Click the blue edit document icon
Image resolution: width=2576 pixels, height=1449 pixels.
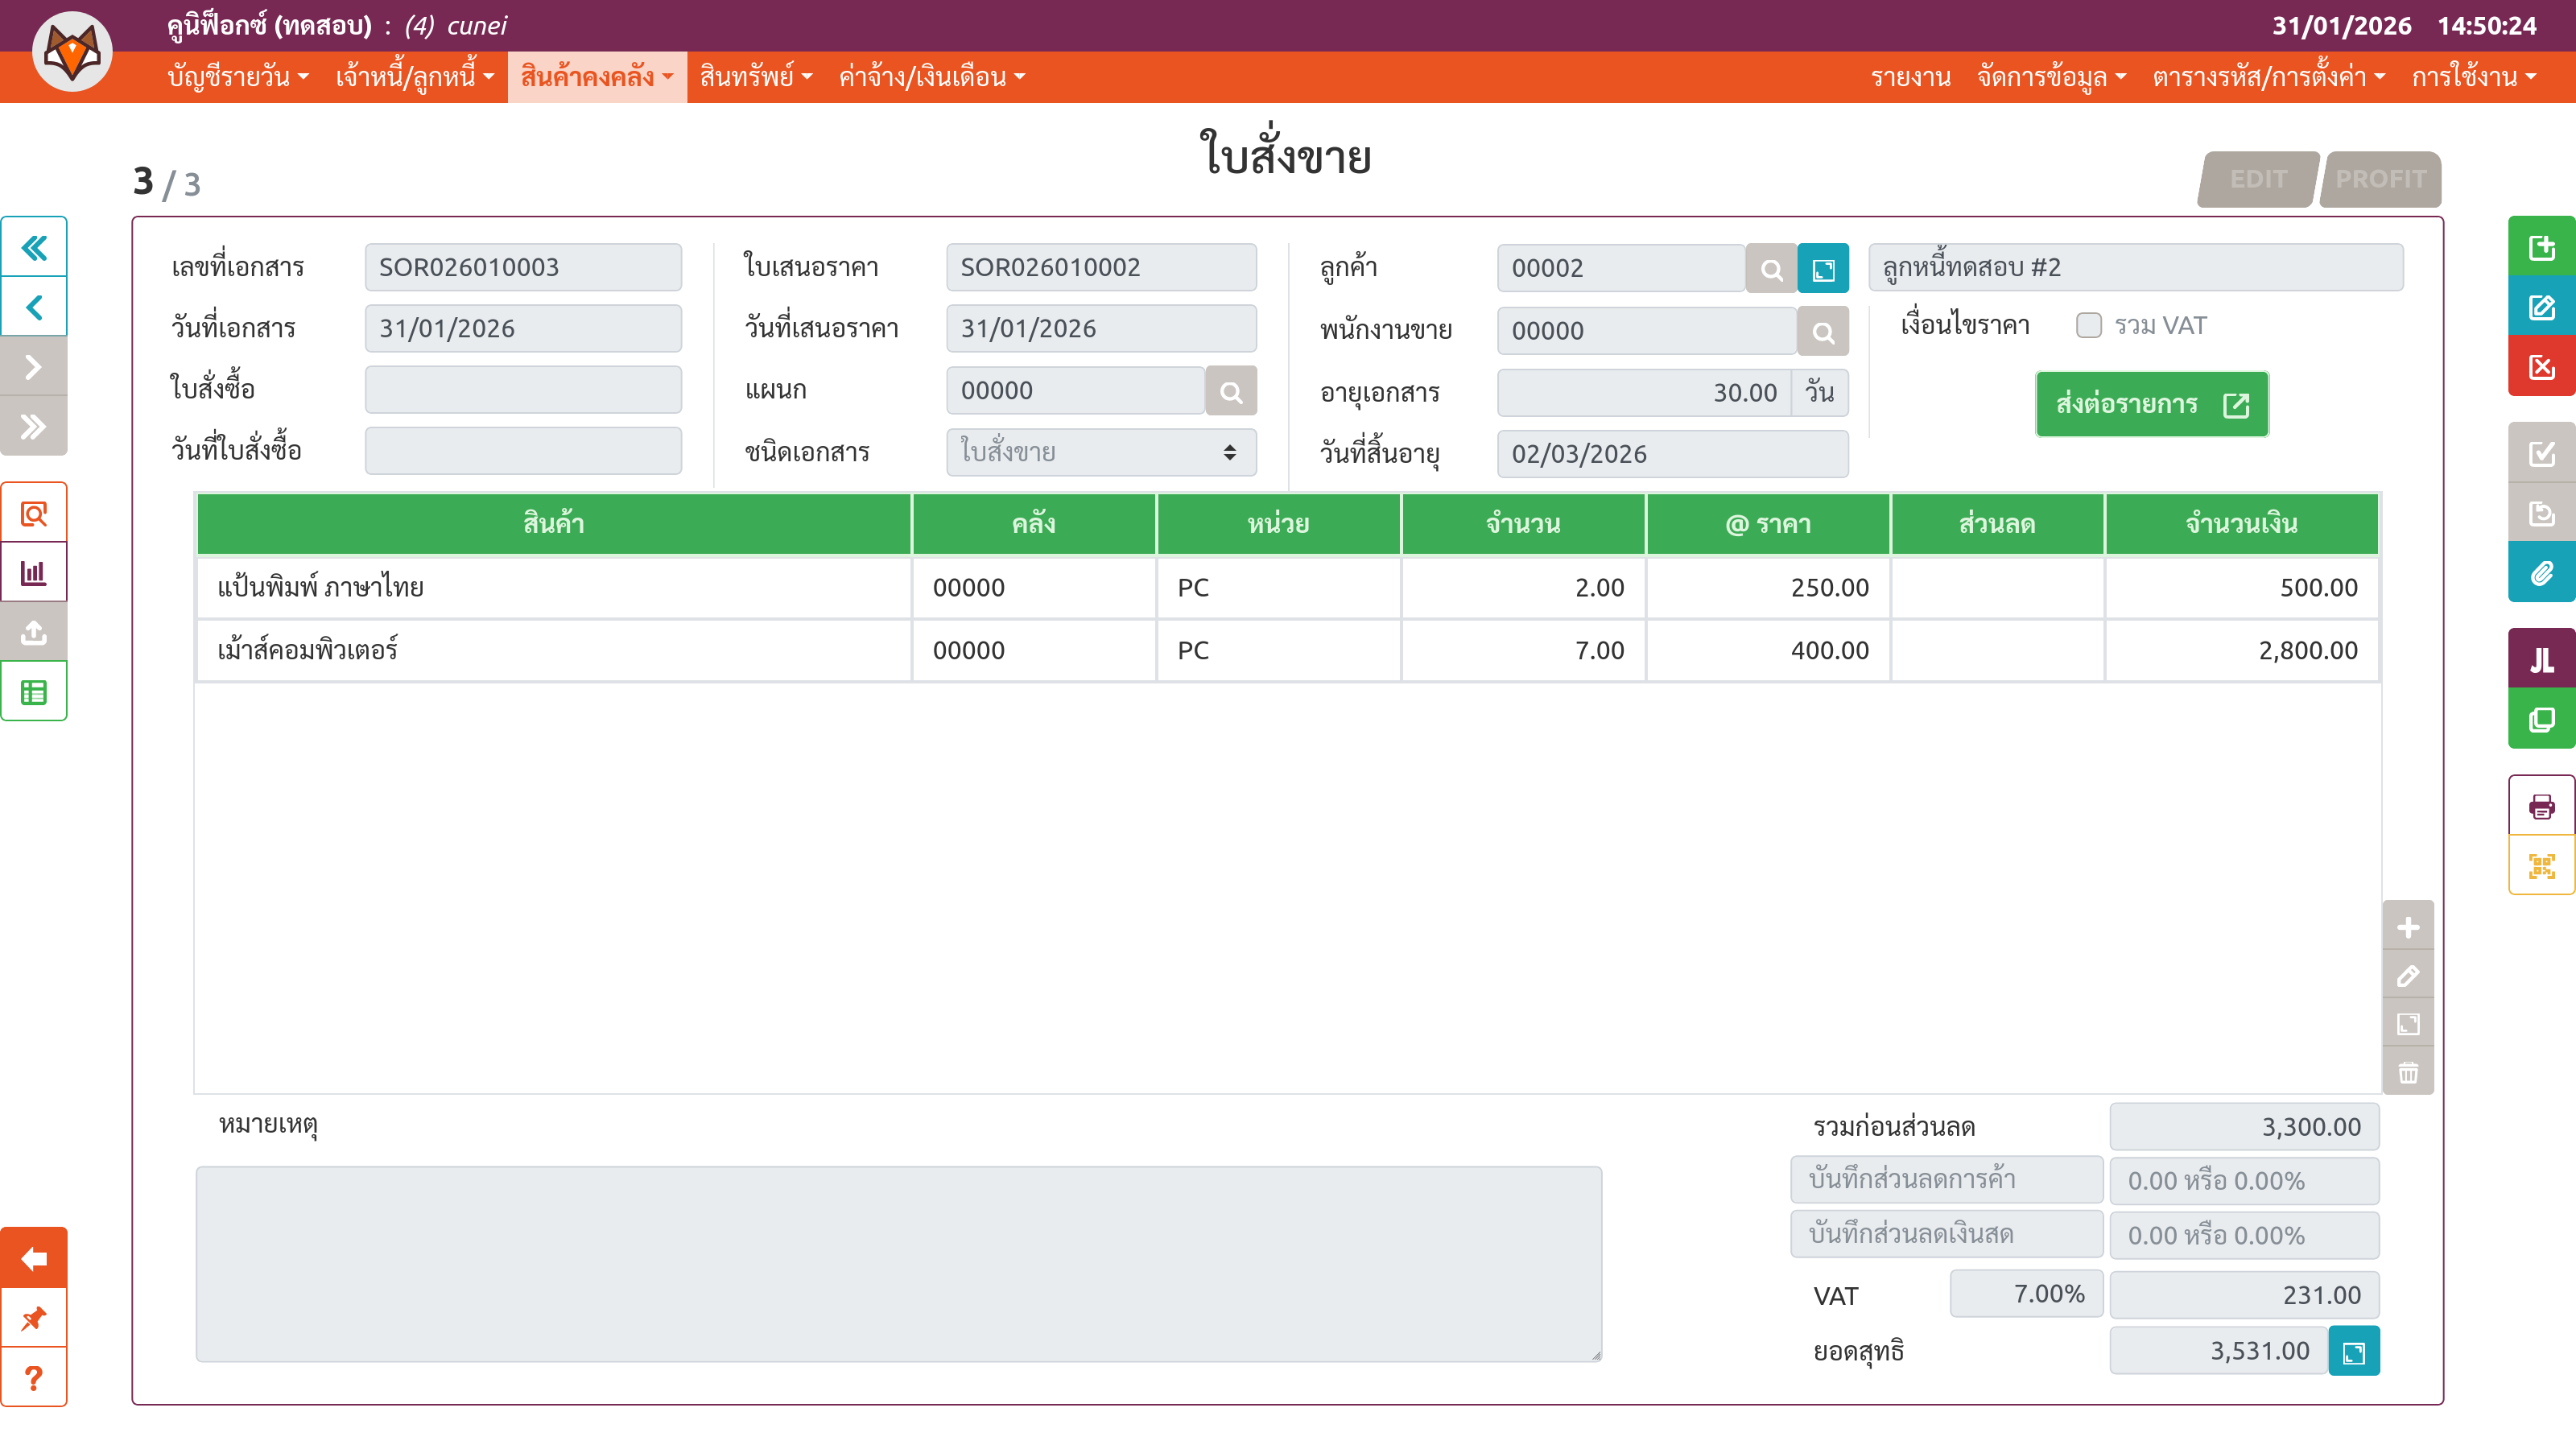pos(2540,307)
